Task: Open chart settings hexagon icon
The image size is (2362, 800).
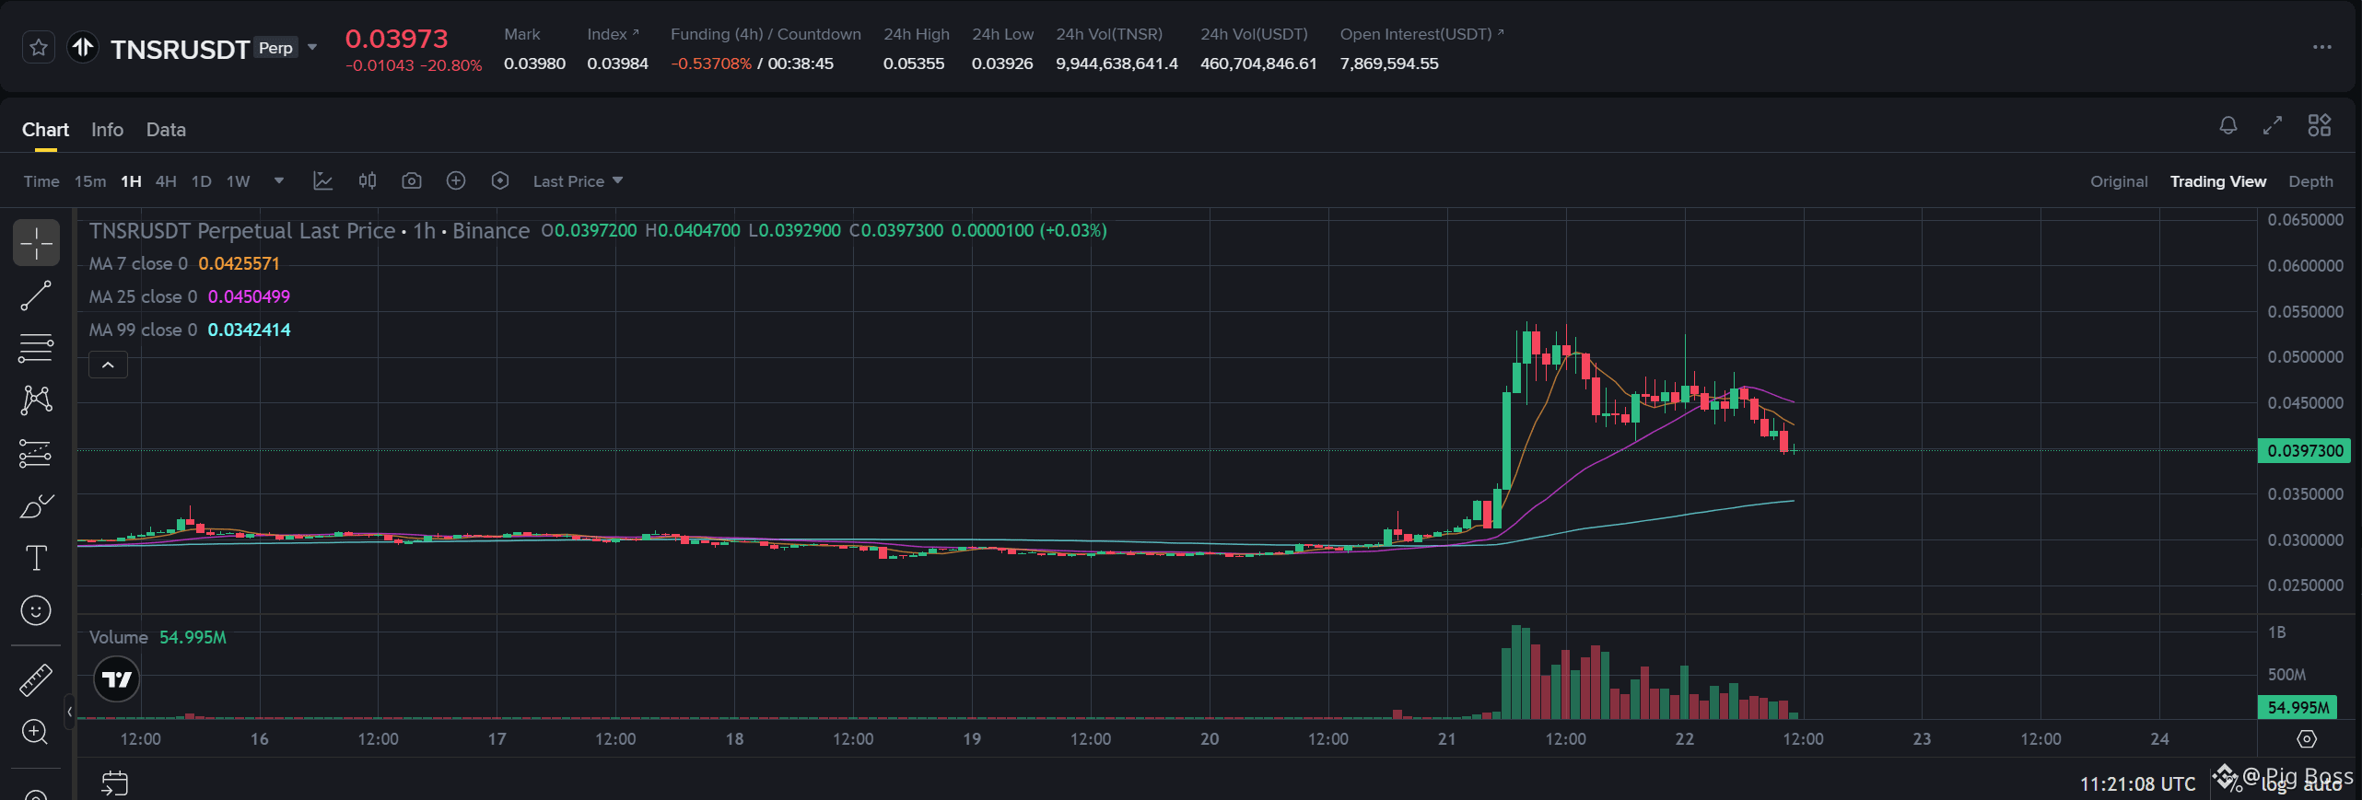Action: [500, 180]
